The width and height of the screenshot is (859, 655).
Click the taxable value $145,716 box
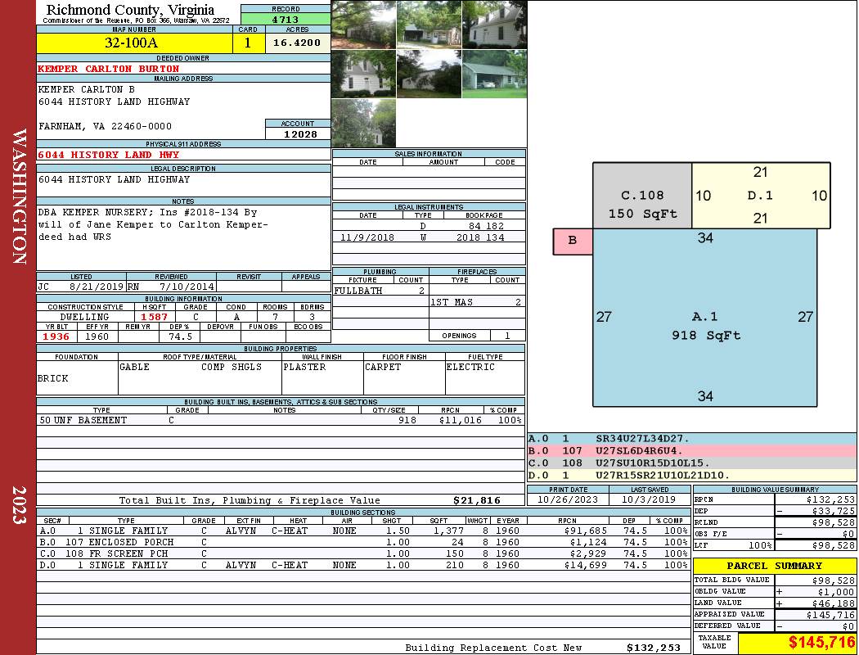click(x=797, y=643)
